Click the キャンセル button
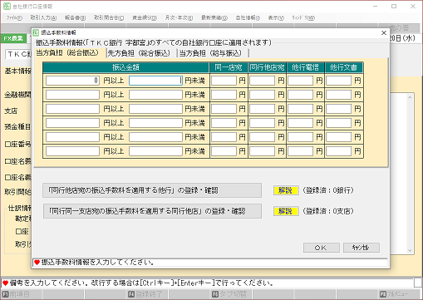423x300 pixels. pyautogui.click(x=362, y=248)
